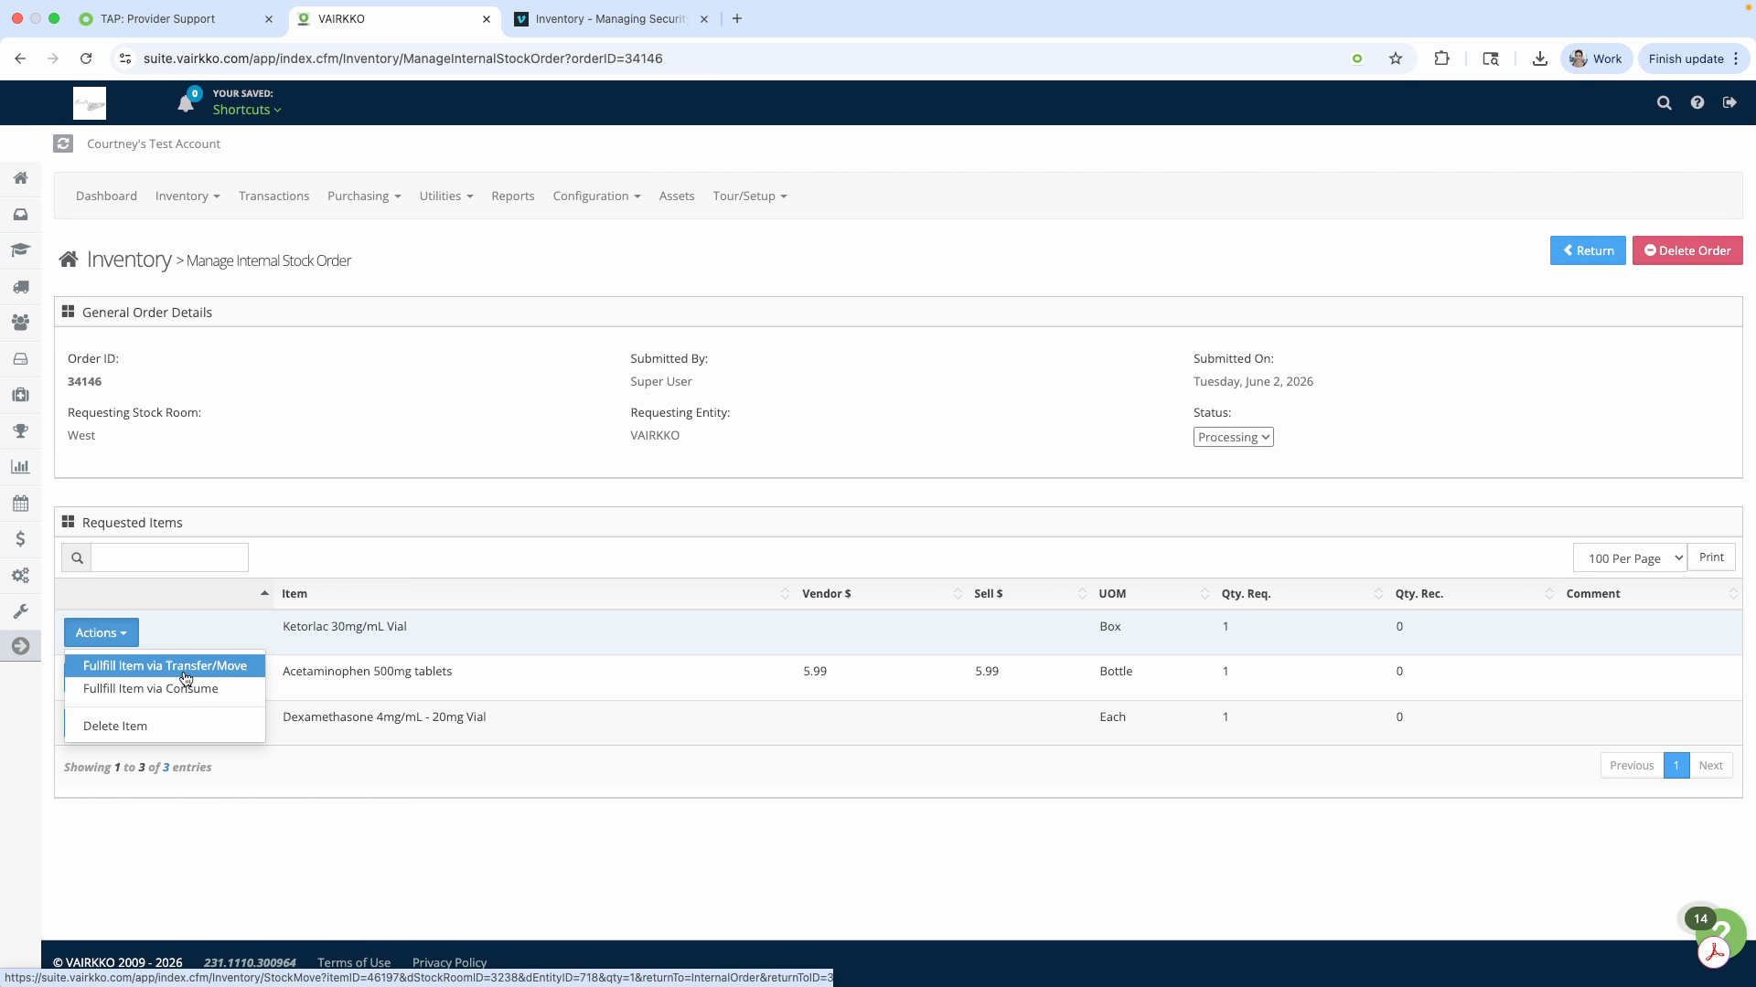This screenshot has height=987, width=1756.
Task: Open the gears settings sidebar icon
Action: pos(20,576)
